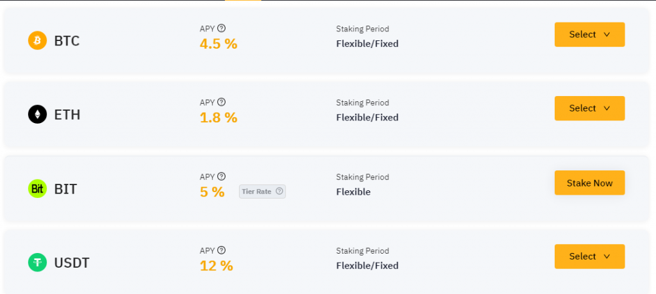Expand the Select dropdown for USDT
The image size is (656, 294).
pyautogui.click(x=589, y=256)
